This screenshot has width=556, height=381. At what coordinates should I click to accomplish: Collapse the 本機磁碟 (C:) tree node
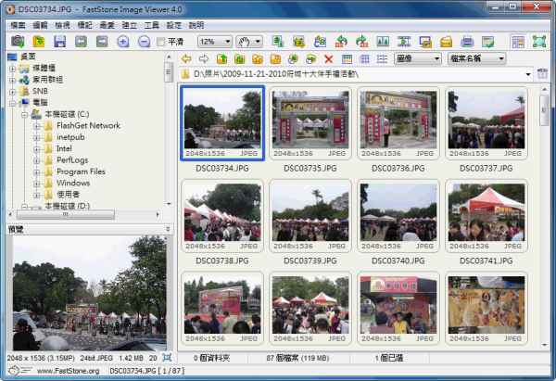[x=23, y=113]
